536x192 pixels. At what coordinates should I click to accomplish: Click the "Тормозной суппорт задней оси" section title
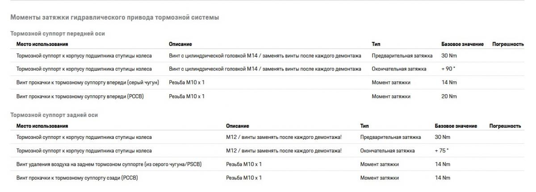click(54, 115)
